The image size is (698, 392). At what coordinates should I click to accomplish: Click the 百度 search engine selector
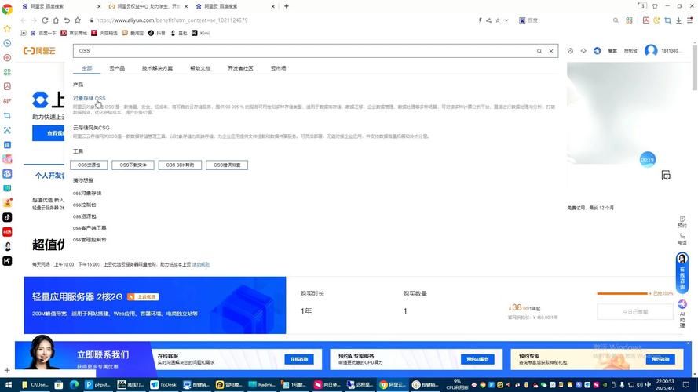(x=528, y=20)
